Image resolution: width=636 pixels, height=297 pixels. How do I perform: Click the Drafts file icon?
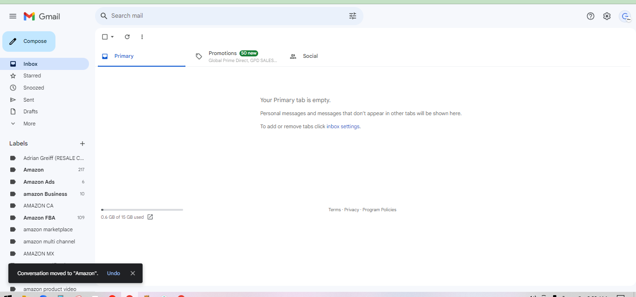[x=13, y=111]
